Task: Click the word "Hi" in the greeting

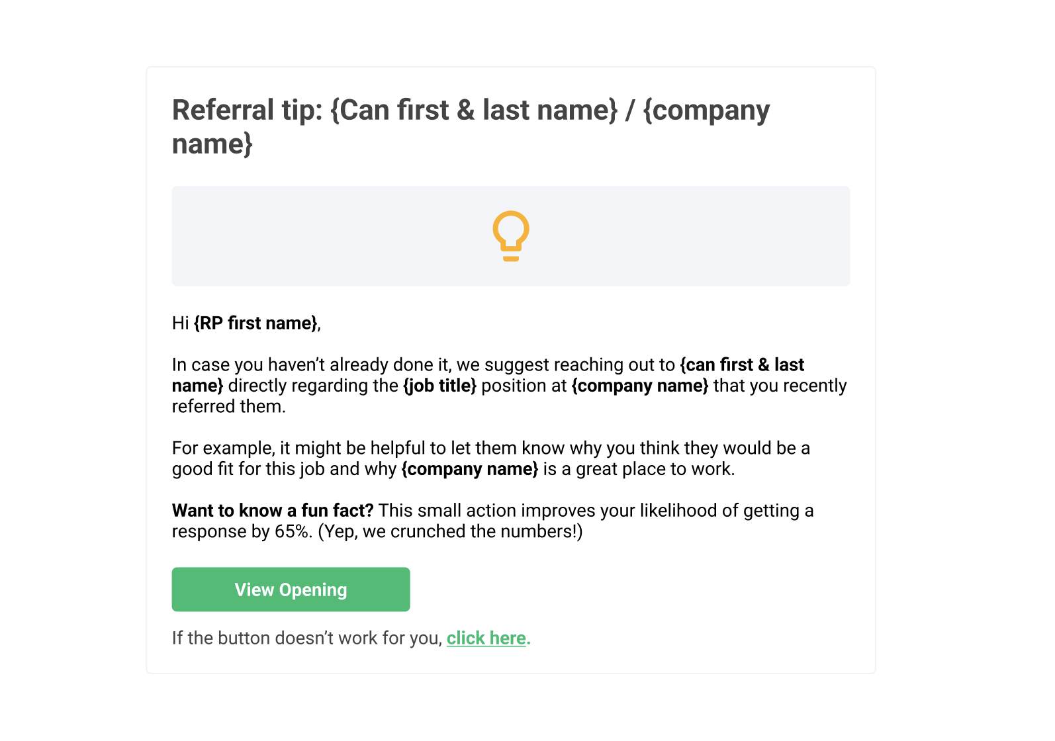Action: tap(180, 323)
